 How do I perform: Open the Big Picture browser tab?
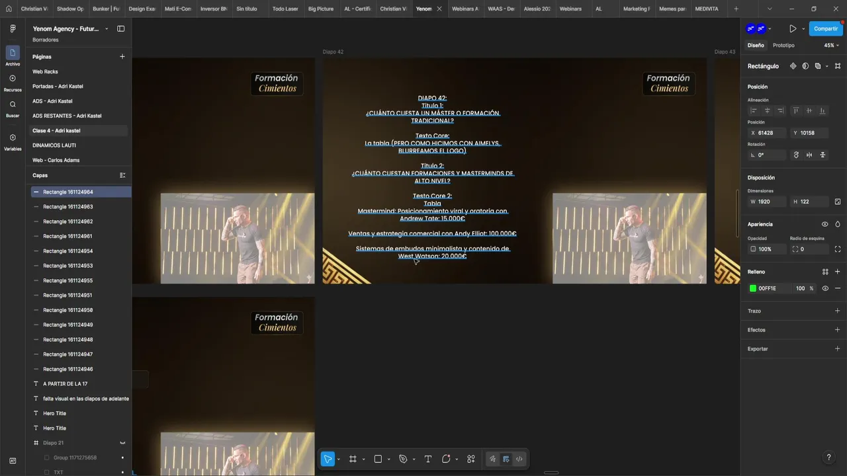(x=320, y=9)
